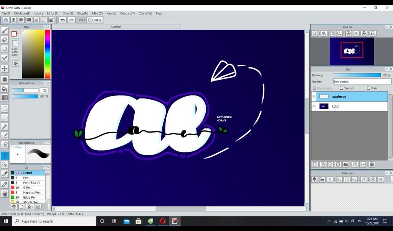Open the Tệp(F) menu
The height and width of the screenshot is (231, 393).
[6, 13]
